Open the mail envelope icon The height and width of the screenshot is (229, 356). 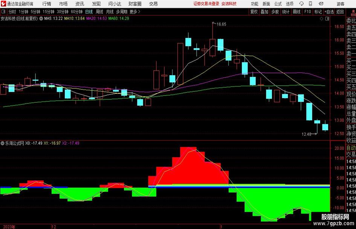pyautogui.click(x=321, y=4)
